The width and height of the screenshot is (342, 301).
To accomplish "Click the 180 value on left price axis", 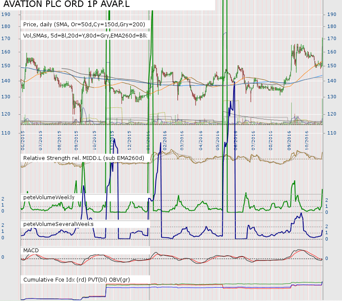I will pos(6,26).
